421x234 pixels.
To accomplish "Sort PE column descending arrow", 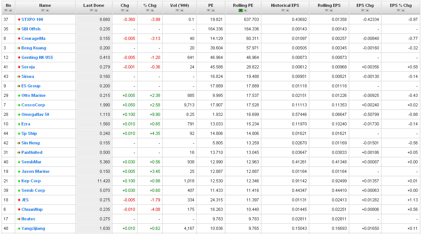I will pos(208,11).
